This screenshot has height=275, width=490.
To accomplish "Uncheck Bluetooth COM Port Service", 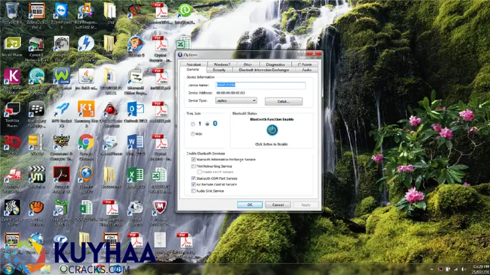I will [193, 178].
